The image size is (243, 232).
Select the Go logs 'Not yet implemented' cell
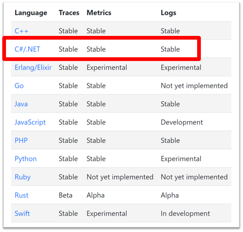point(194,86)
